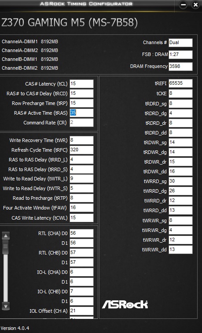Select the tWRRD_sg value field
Image resolution: width=202 pixels, height=333 pixels.
click(180, 181)
